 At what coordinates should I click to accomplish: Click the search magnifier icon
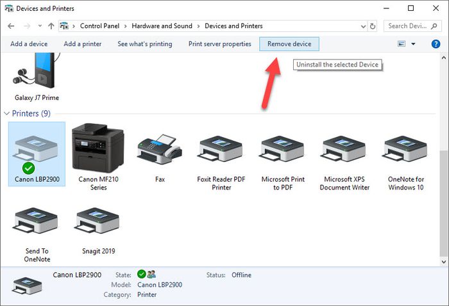click(x=434, y=26)
